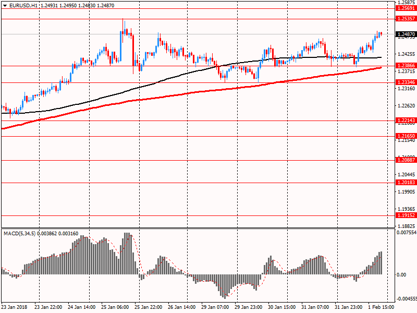The height and width of the screenshot is (313, 417).
Task: Click the 1.20445 price scale value
Action: [406, 175]
